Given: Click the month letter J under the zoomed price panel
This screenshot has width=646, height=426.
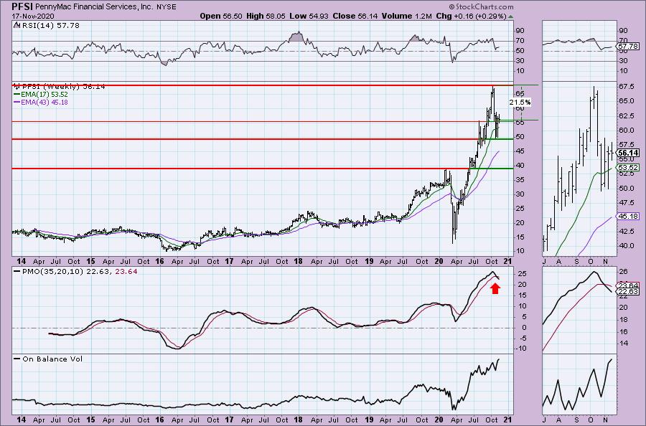Looking at the screenshot, I should [545, 261].
